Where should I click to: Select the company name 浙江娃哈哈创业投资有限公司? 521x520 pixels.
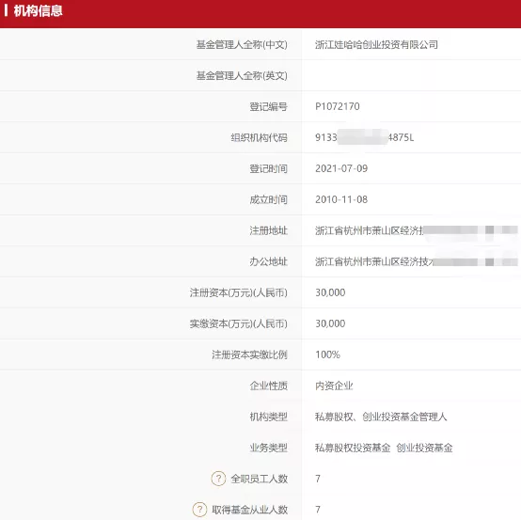pos(376,44)
